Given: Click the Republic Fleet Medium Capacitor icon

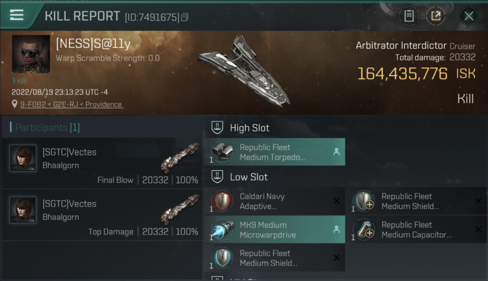Looking at the screenshot, I should coord(363,229).
